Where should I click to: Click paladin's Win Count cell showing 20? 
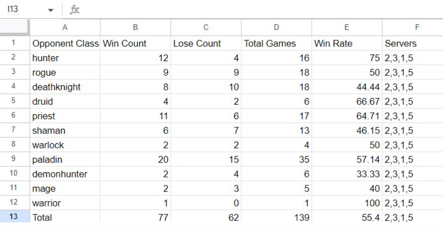coord(135,160)
